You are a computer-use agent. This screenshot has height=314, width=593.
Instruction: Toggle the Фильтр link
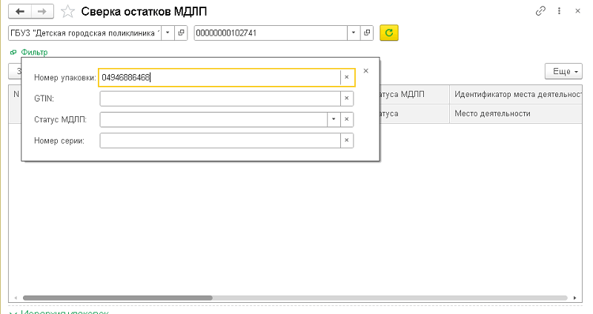coord(34,53)
